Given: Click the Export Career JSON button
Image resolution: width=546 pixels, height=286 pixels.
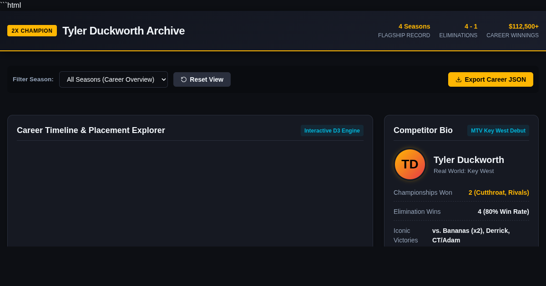Looking at the screenshot, I should coord(490,79).
